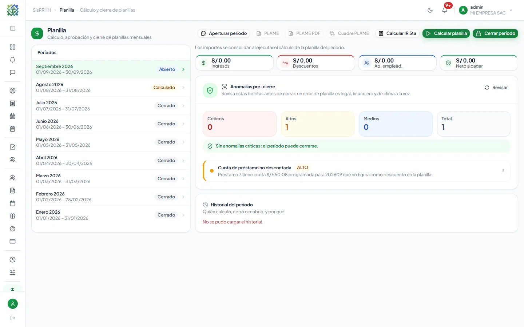
Task: Click the Abierto status badge
Action: point(167,69)
